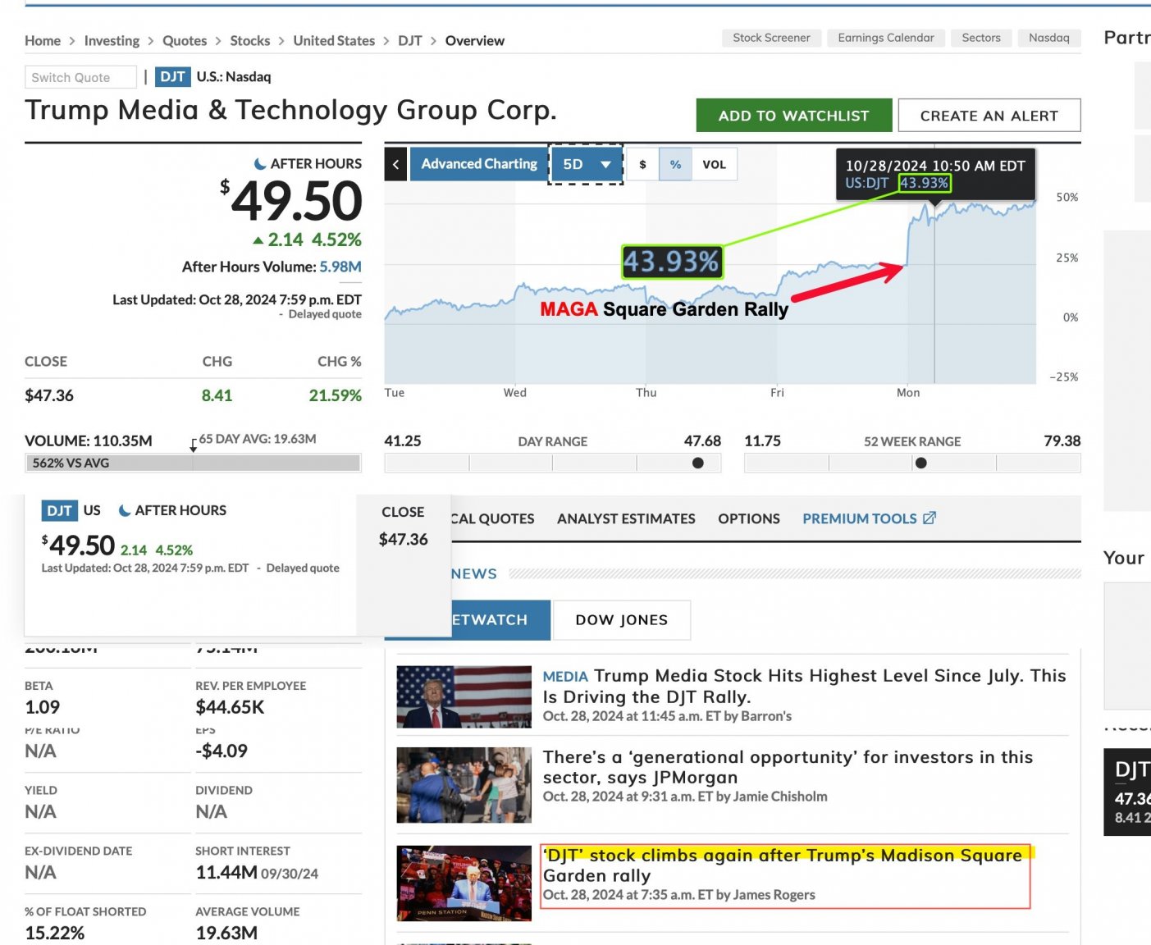Go to Investing in the breadcrumb
This screenshot has width=1151, height=945.
point(112,41)
